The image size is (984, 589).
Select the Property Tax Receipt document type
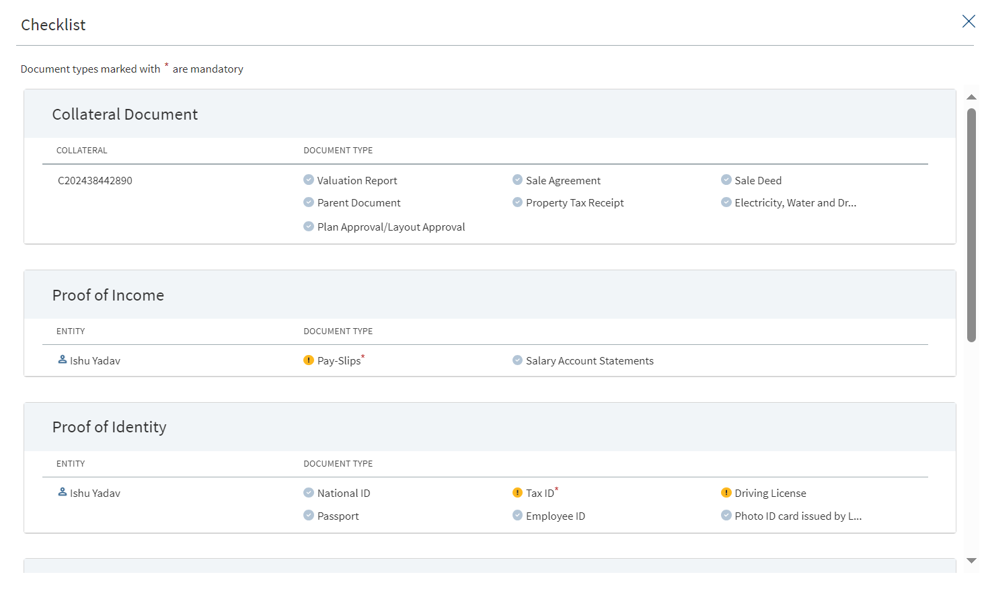click(574, 203)
